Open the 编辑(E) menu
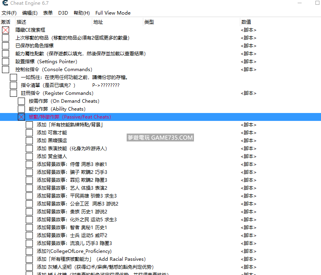Screen dimensions: 321x275 click(30, 13)
